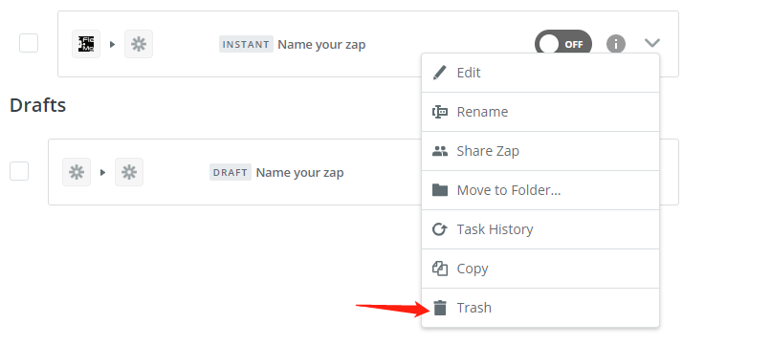Click the Drafts section heading
This screenshot has height=345, width=771.
click(x=38, y=105)
